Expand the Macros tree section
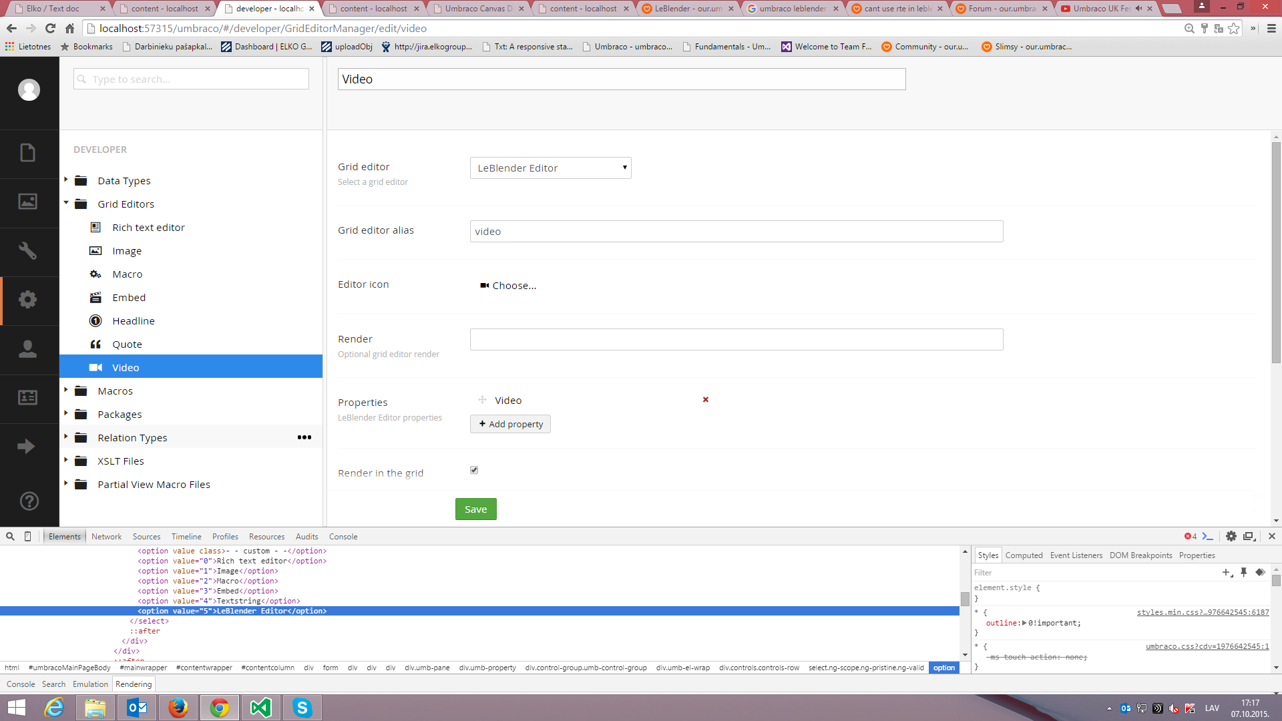1282x721 pixels. pyautogui.click(x=66, y=390)
